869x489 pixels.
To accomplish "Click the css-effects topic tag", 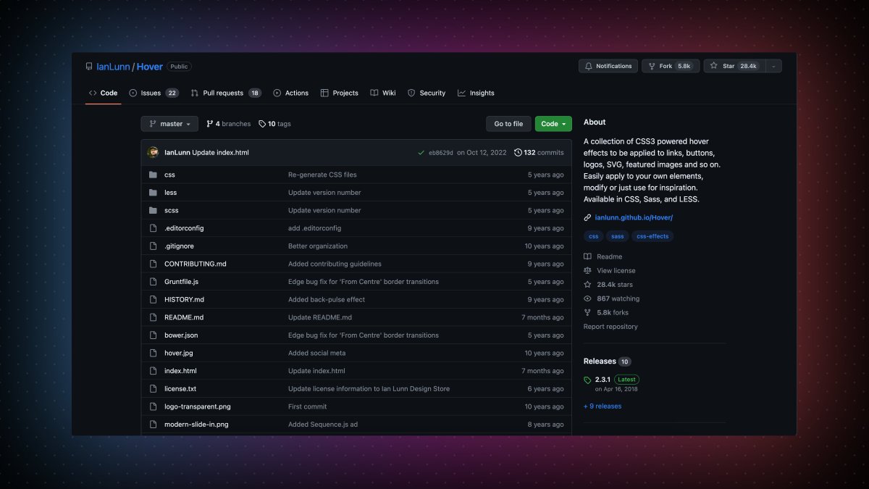I will (x=652, y=236).
